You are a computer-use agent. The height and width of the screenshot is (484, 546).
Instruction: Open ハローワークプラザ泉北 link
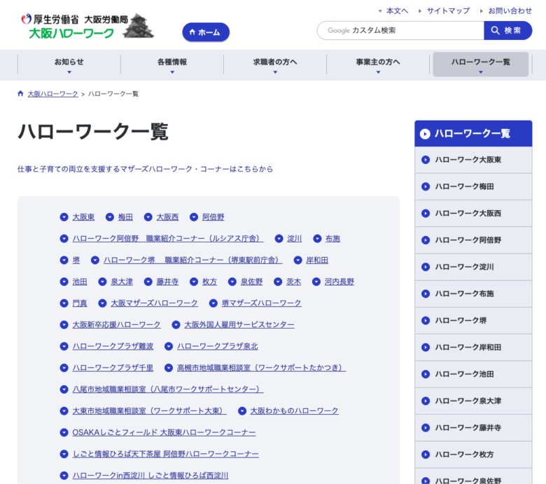(218, 346)
